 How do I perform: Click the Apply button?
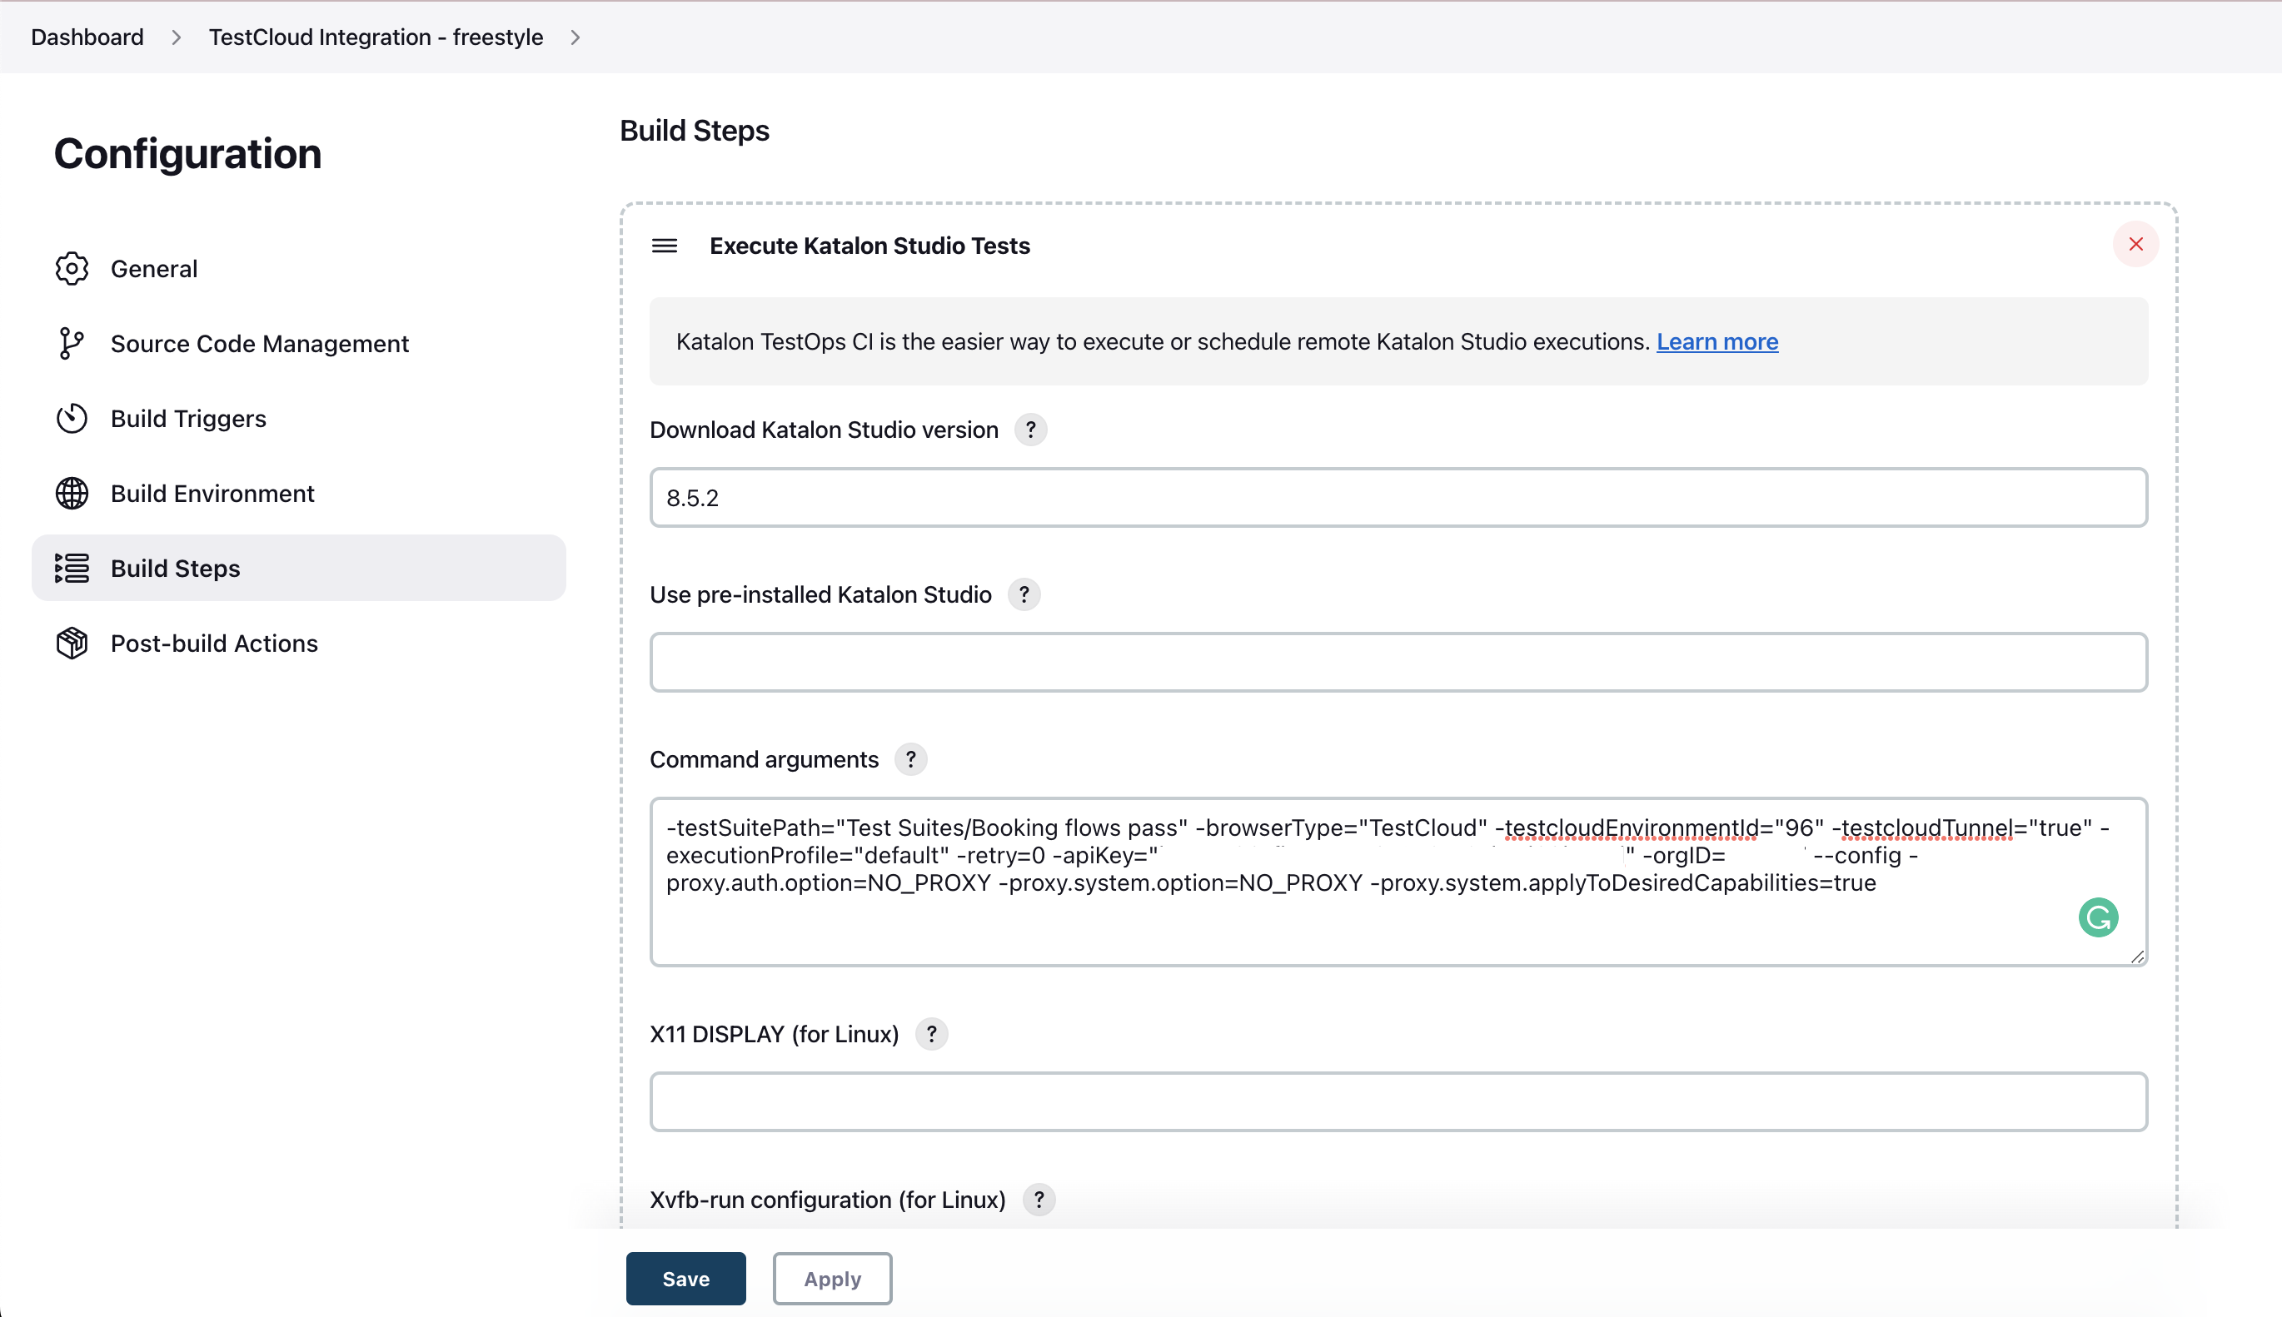point(831,1278)
